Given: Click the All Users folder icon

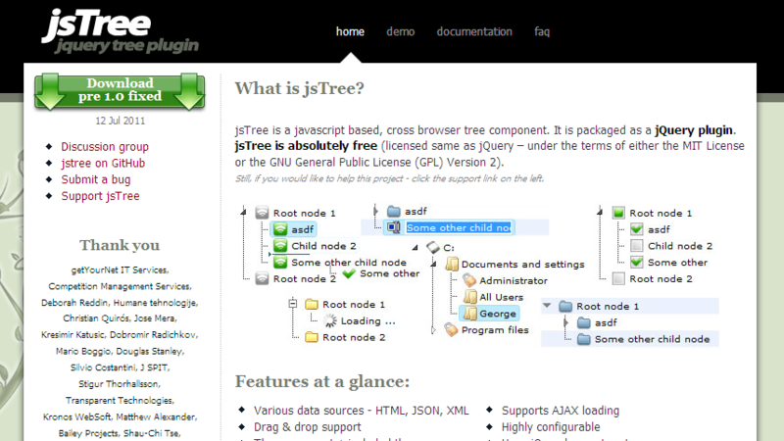Looking at the screenshot, I should coord(470,297).
